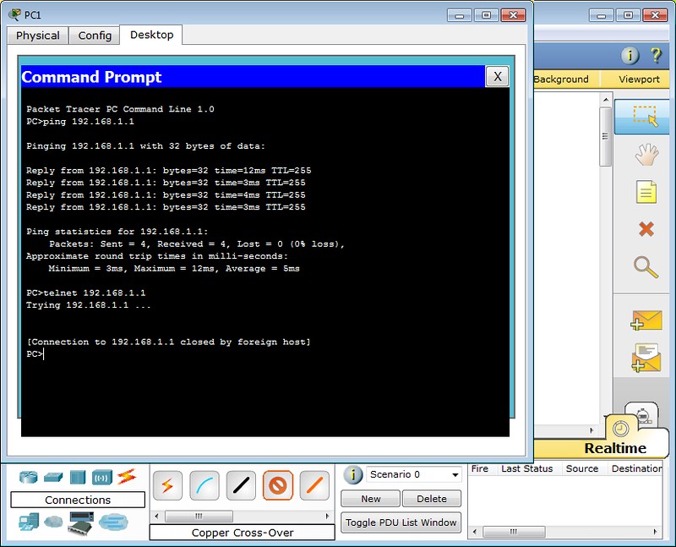Image resolution: width=676 pixels, height=547 pixels.
Task: Select the Wireless Devices category icon
Action: pyautogui.click(x=101, y=478)
